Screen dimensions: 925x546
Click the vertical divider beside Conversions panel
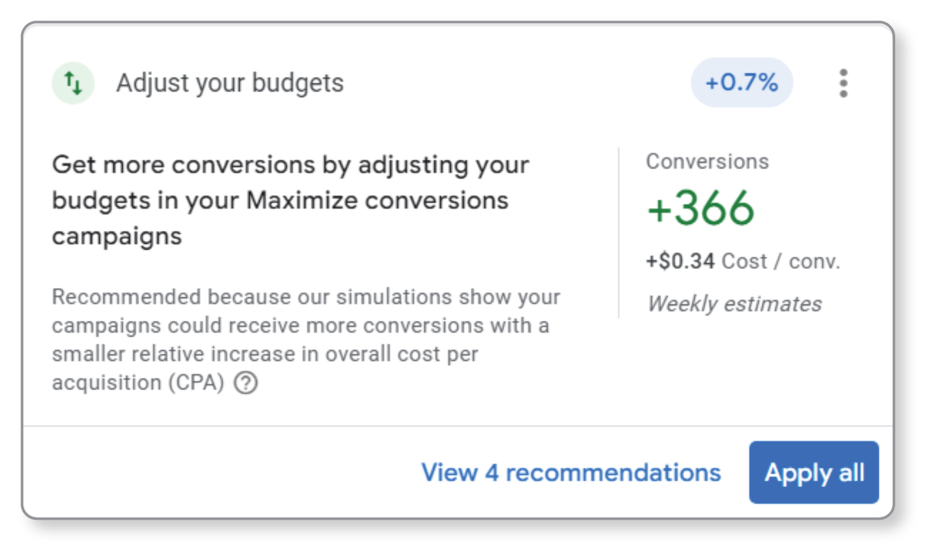tap(619, 233)
